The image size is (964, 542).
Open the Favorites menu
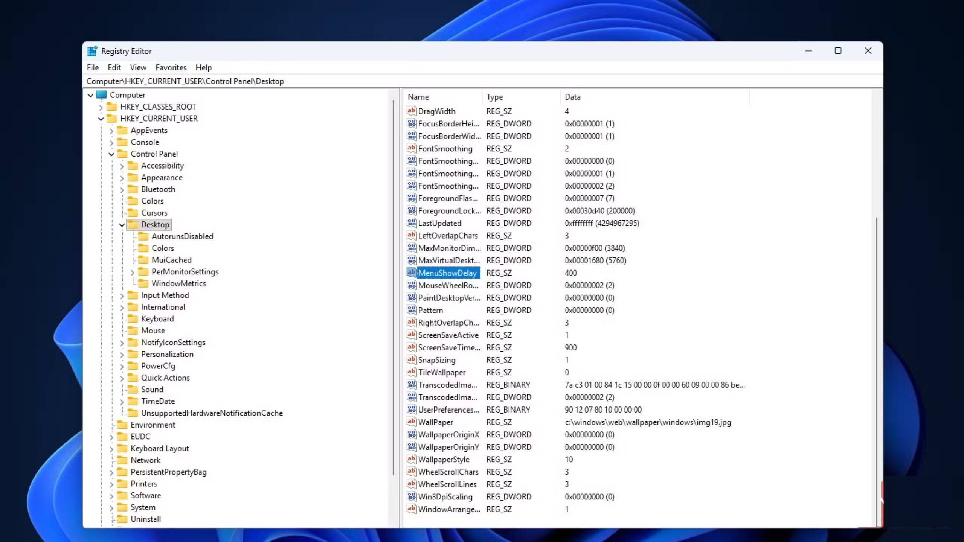point(171,67)
